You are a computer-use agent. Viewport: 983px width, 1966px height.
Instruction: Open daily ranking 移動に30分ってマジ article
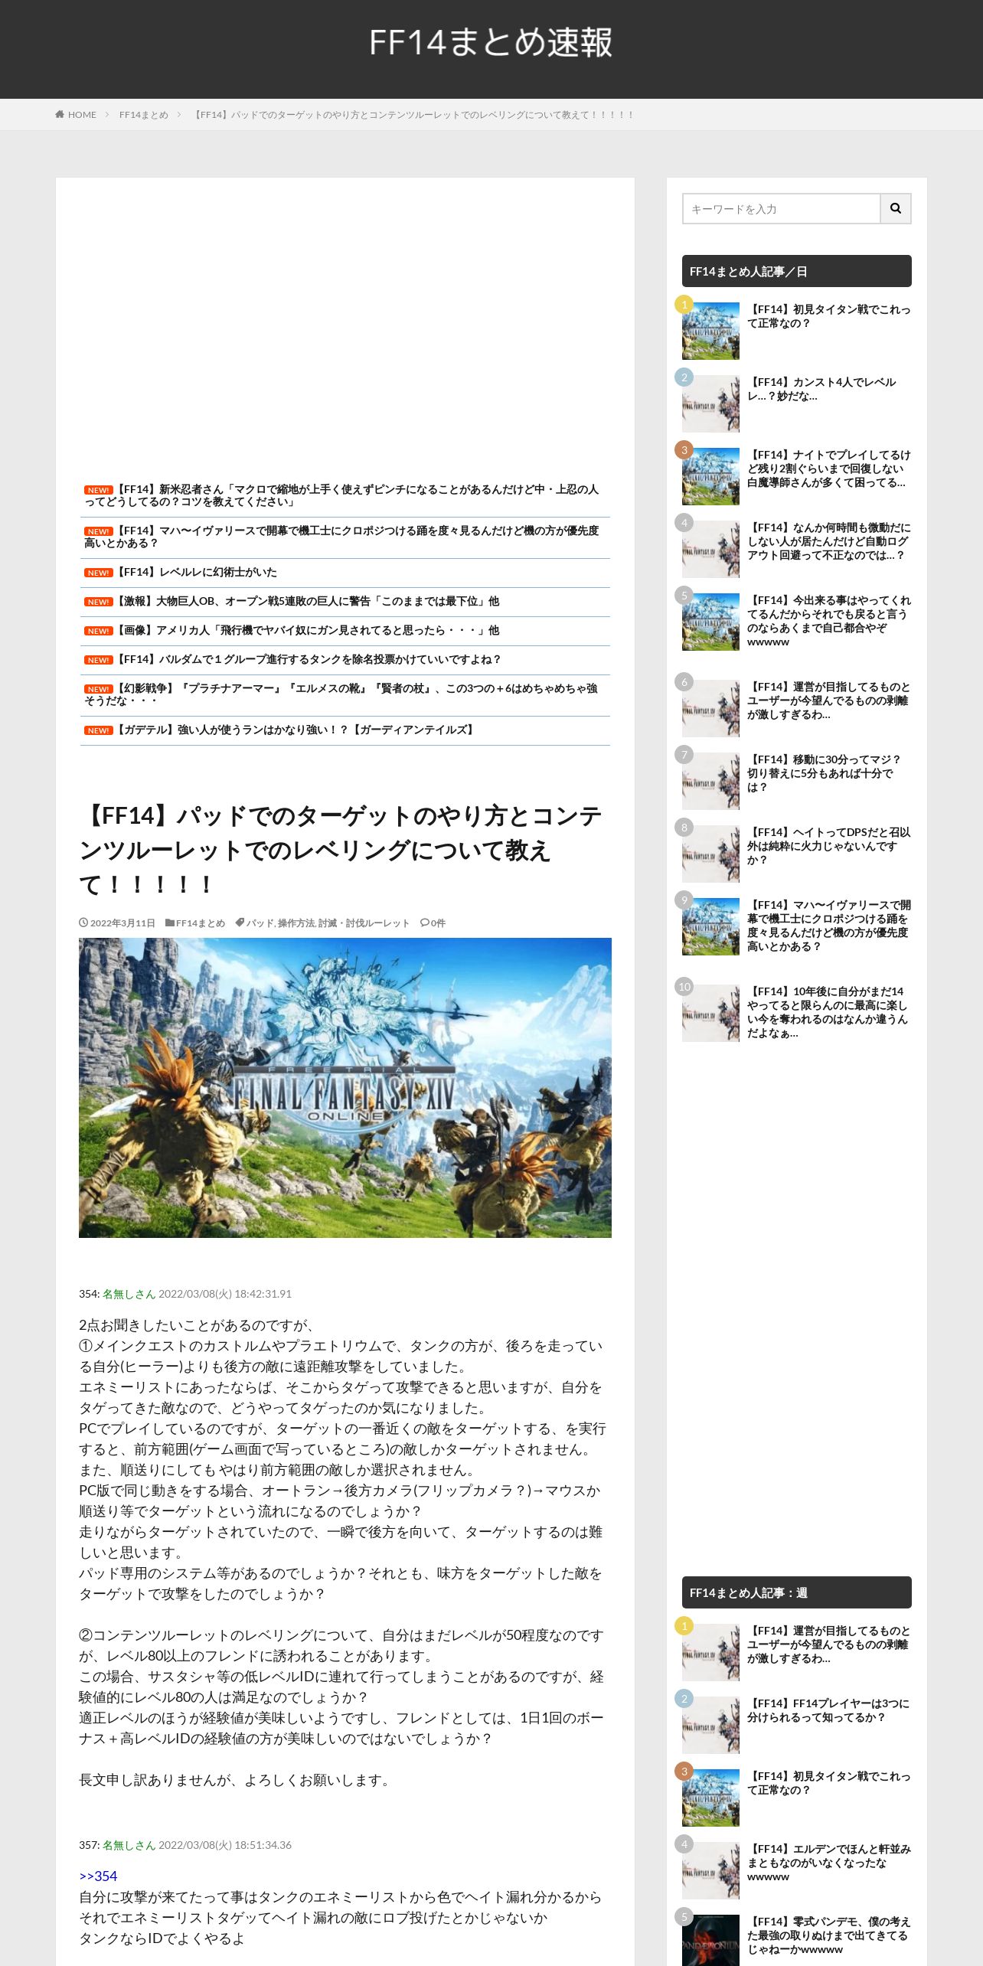tap(825, 773)
